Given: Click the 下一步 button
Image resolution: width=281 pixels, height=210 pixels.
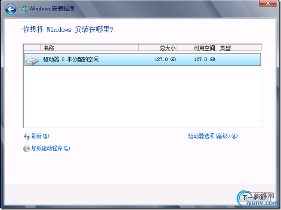Looking at the screenshot, I should click(254, 197).
